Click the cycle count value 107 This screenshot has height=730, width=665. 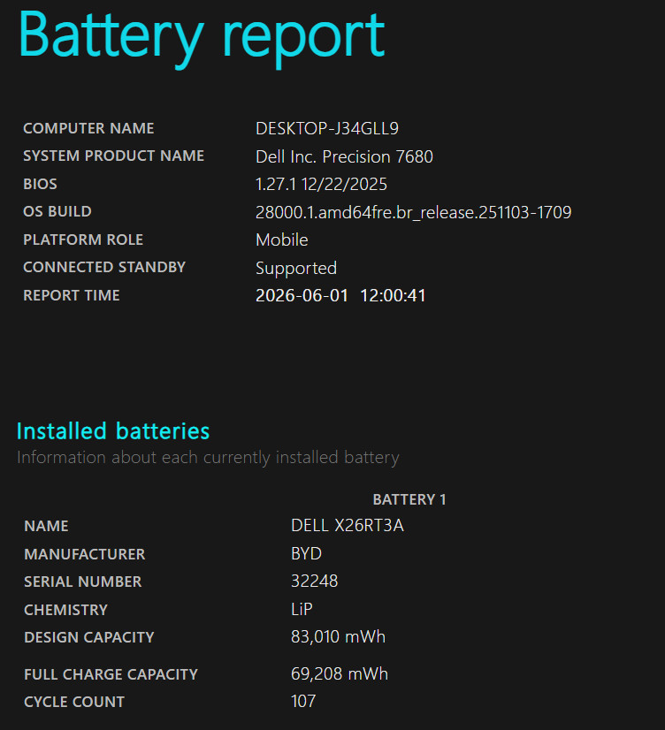303,701
